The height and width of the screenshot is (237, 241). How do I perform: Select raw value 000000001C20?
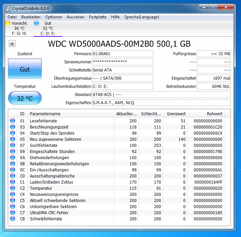(208, 127)
